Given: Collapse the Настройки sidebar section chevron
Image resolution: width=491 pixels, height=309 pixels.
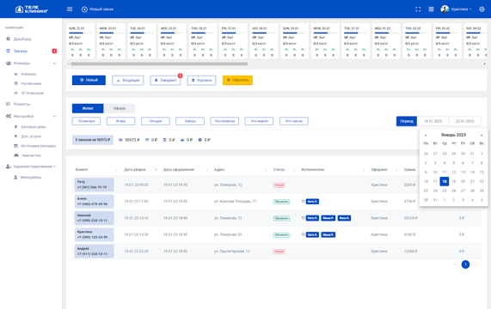Looking at the screenshot, I should click(54, 116).
